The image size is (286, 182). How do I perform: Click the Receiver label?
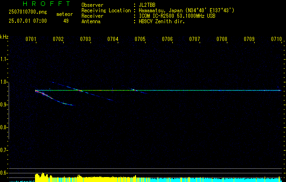click(92, 16)
